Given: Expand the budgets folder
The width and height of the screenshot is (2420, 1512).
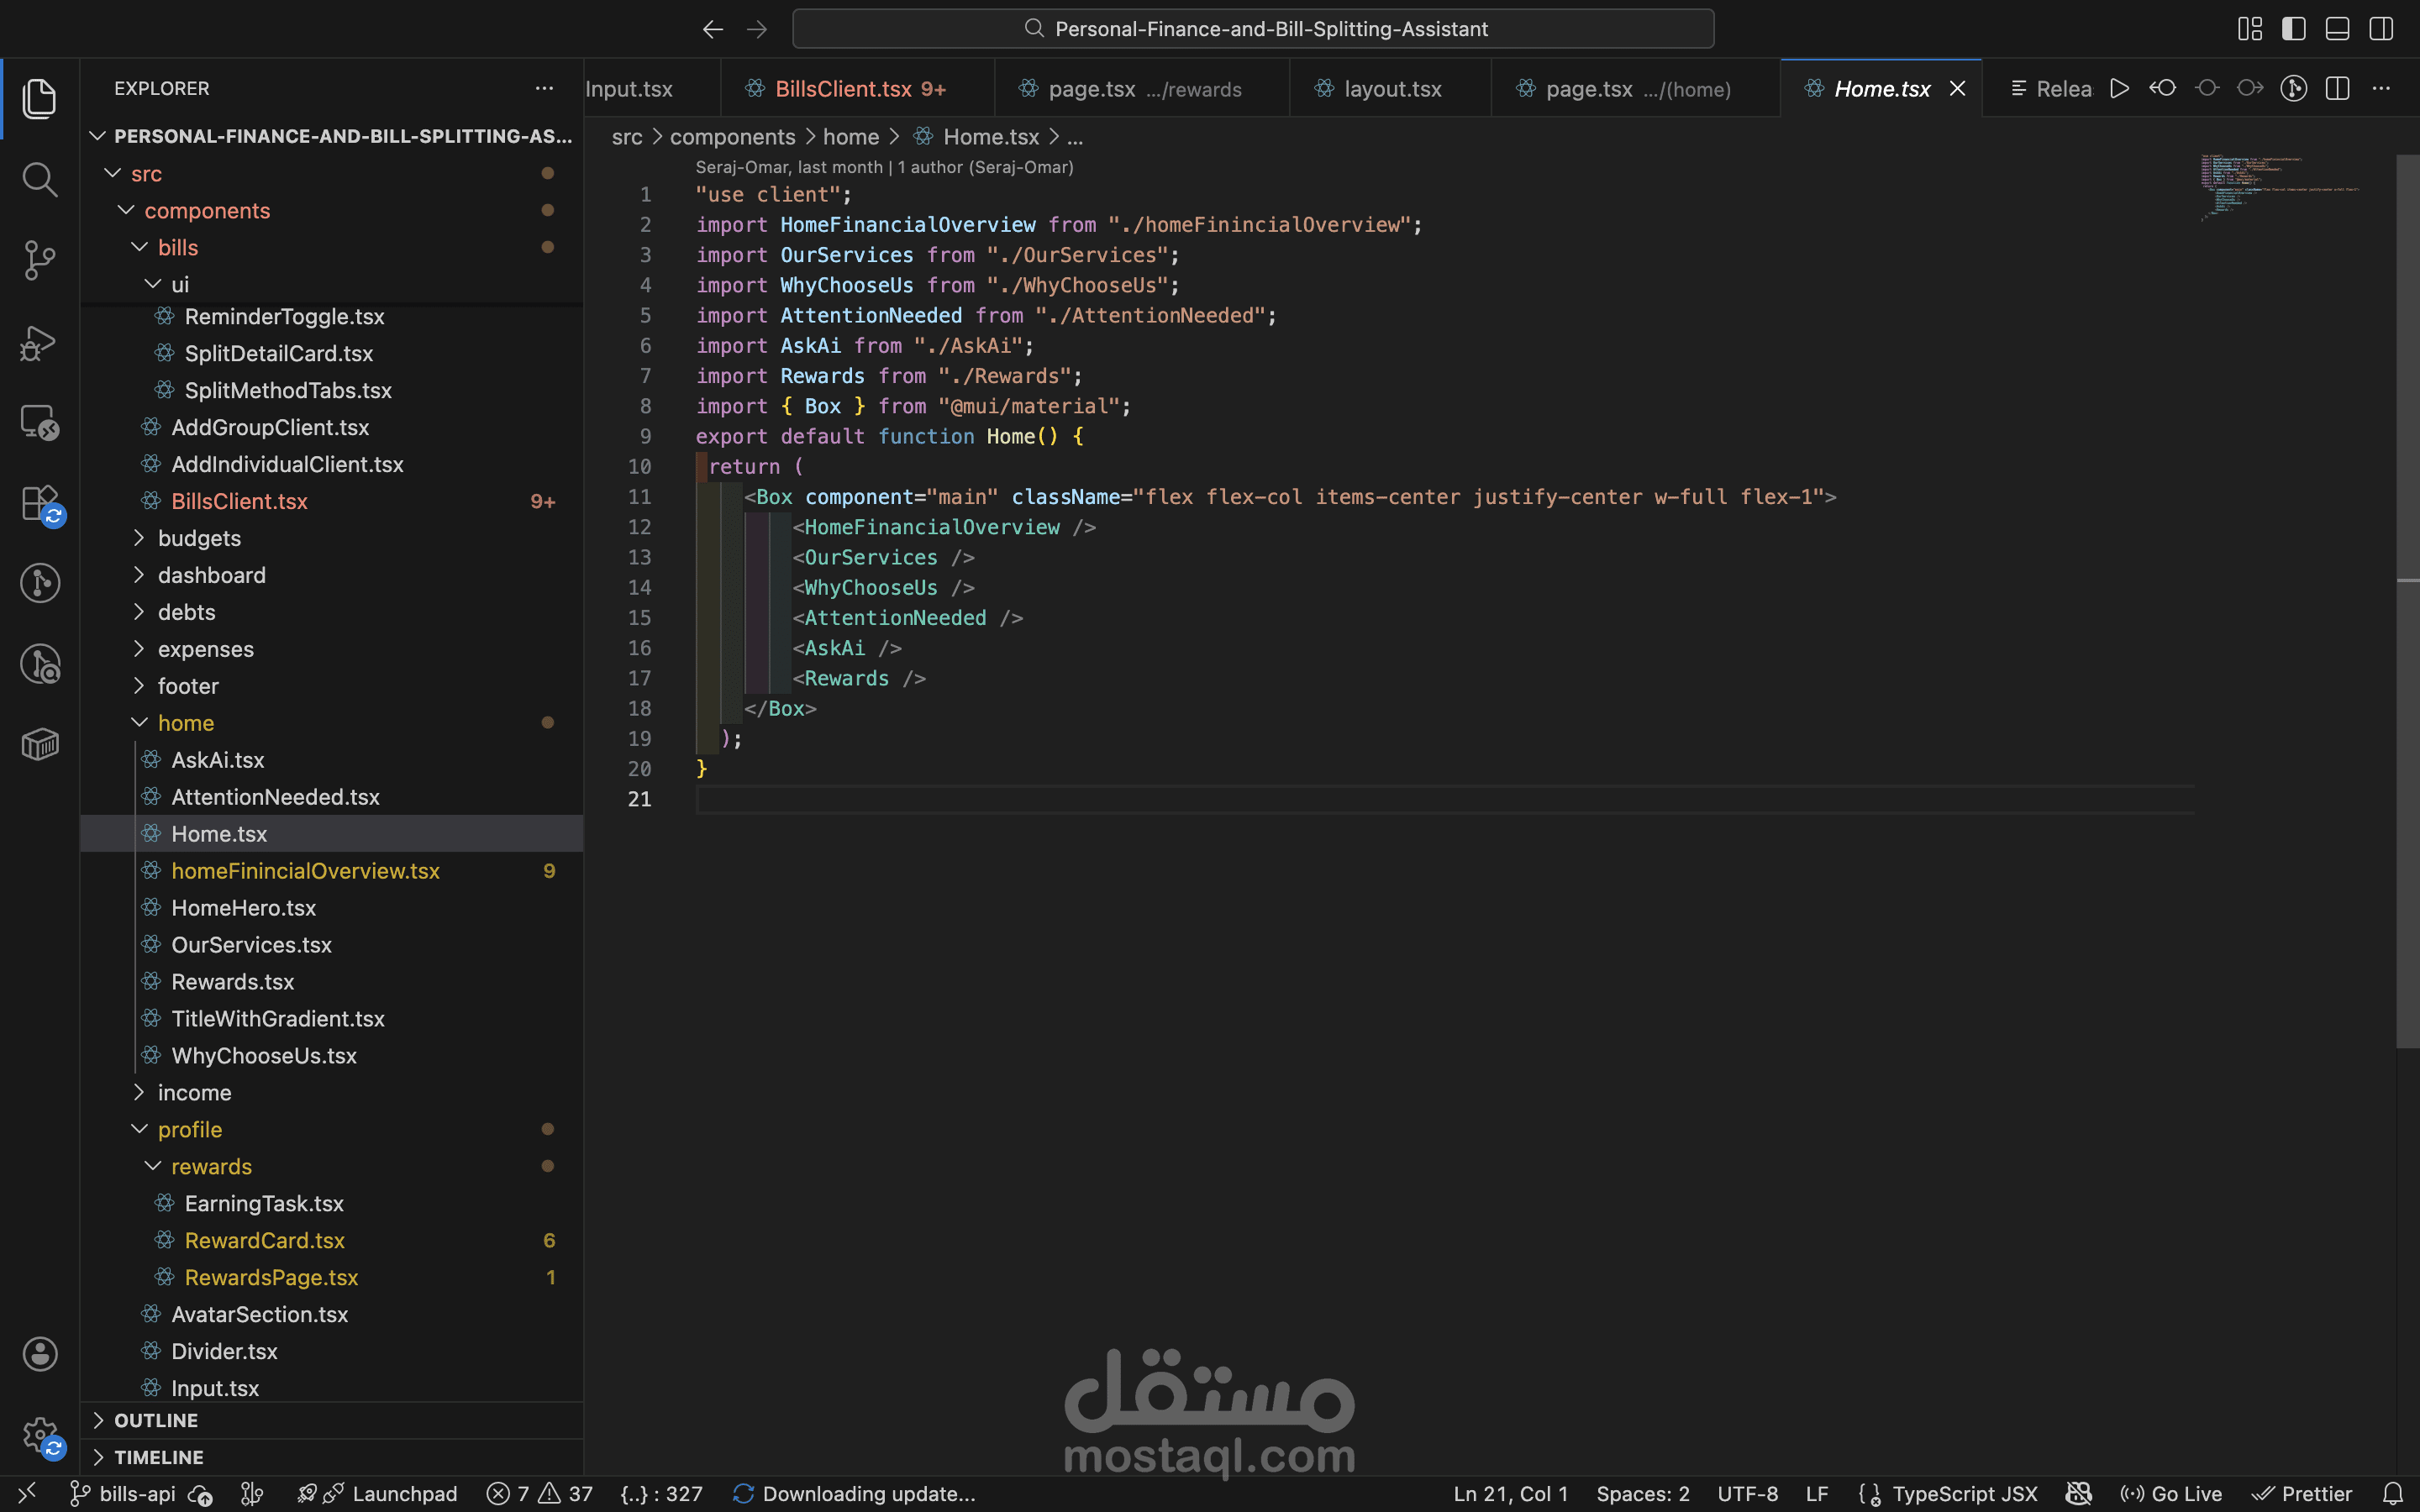Looking at the screenshot, I should click(x=199, y=538).
